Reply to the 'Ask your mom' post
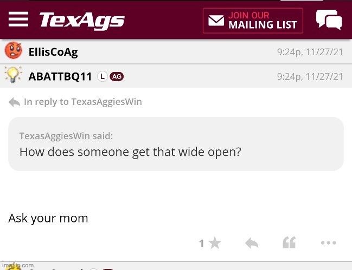This screenshot has height=270, width=352. tap(252, 243)
